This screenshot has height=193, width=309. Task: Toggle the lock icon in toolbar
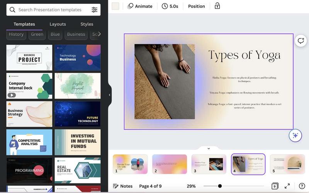point(217,6)
